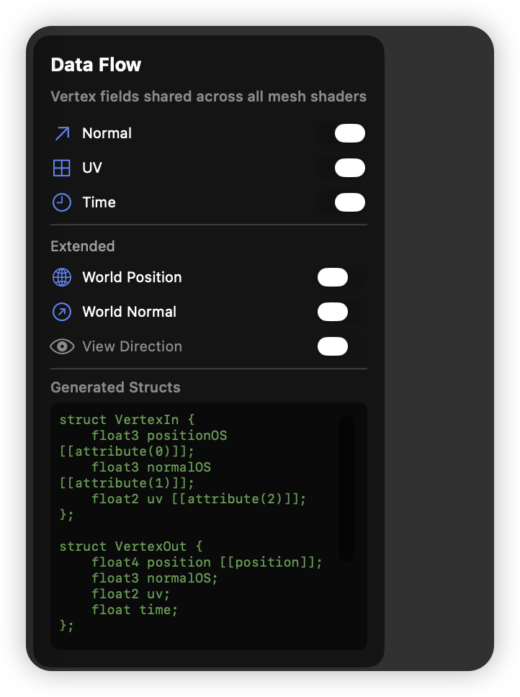Image resolution: width=520 pixels, height=697 pixels.
Task: Collapse the Extended section
Action: (x=83, y=246)
